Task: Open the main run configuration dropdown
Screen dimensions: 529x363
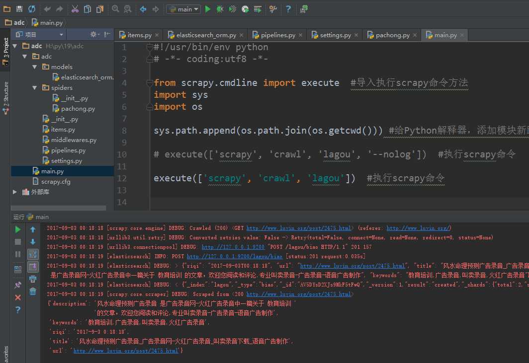Action: point(183,9)
